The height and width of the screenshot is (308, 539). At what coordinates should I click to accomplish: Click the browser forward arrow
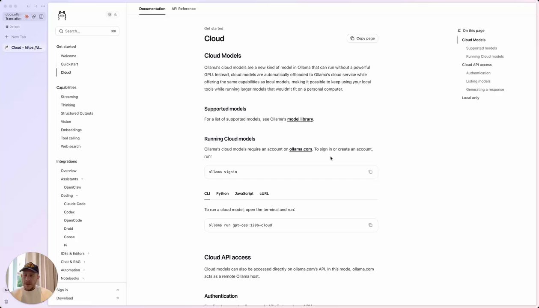[36, 6]
